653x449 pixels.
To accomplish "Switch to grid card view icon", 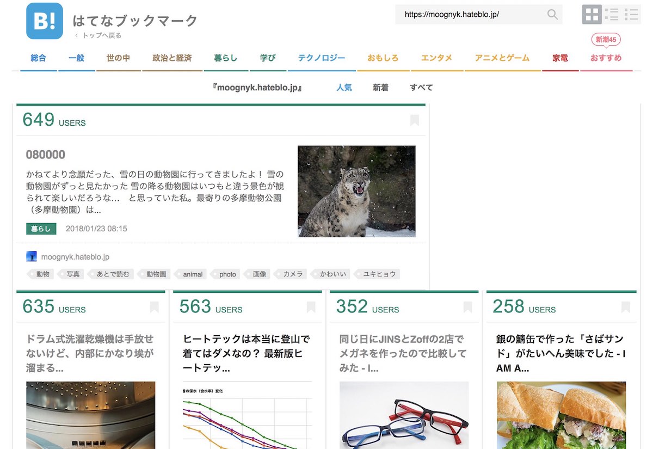I will (592, 15).
